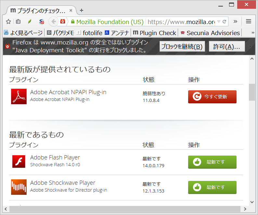This screenshot has height=215, width=258.
Task: Click the URL address field
Action: point(181,22)
